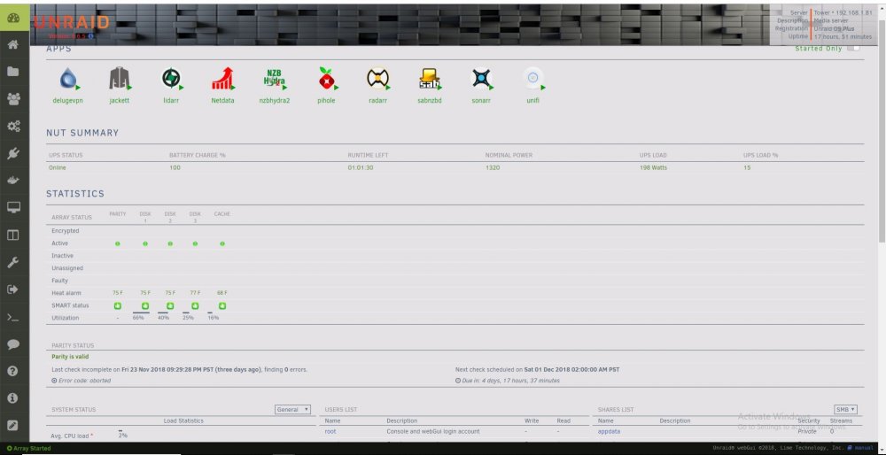Click the unifi app icon

click(x=532, y=79)
